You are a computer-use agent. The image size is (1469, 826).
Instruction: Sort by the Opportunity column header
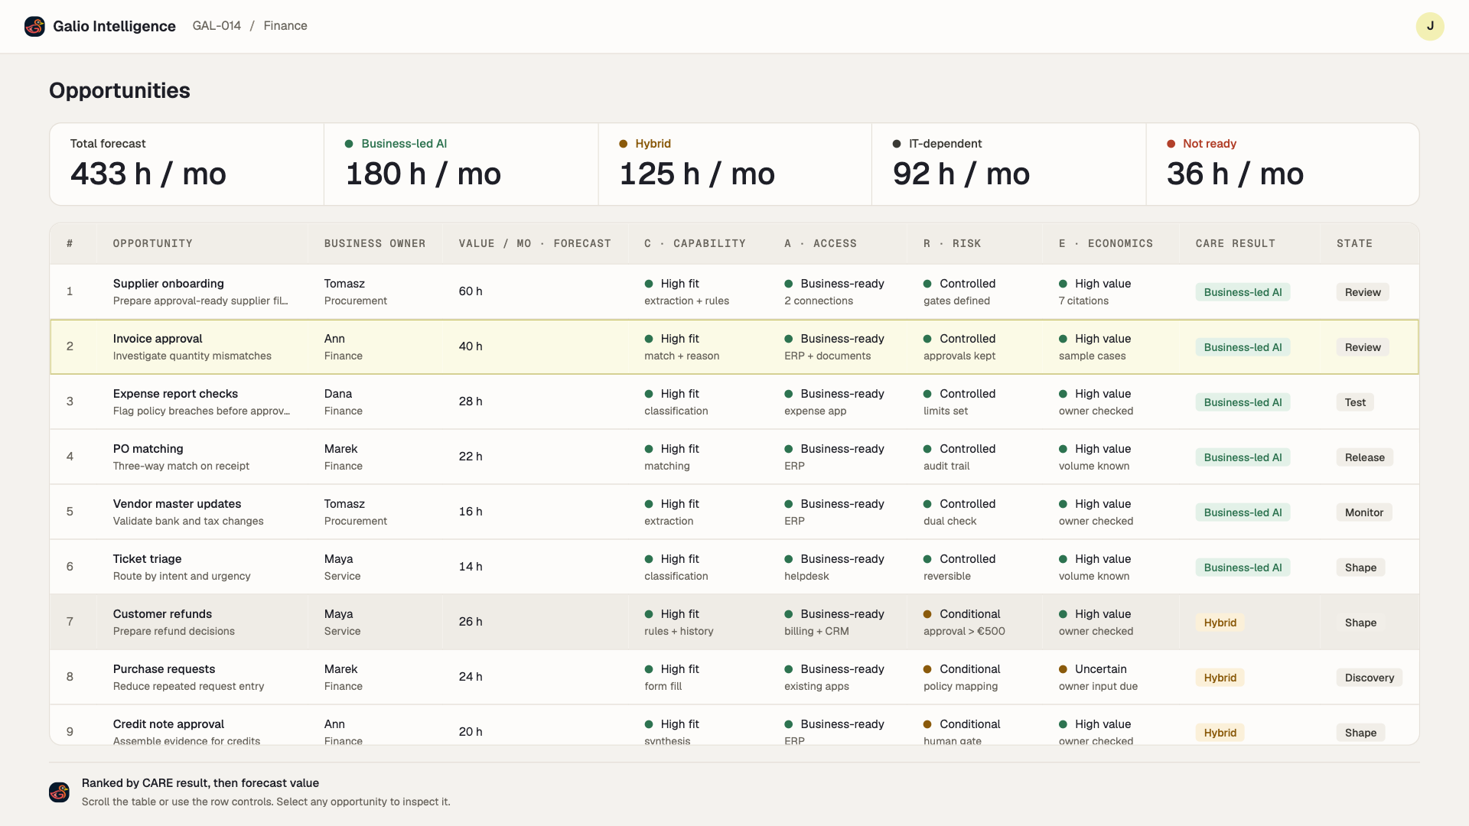tap(153, 244)
